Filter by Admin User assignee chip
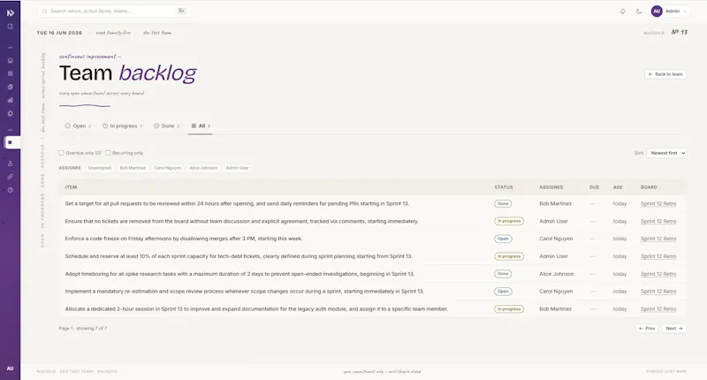The height and width of the screenshot is (380, 707). (237, 168)
